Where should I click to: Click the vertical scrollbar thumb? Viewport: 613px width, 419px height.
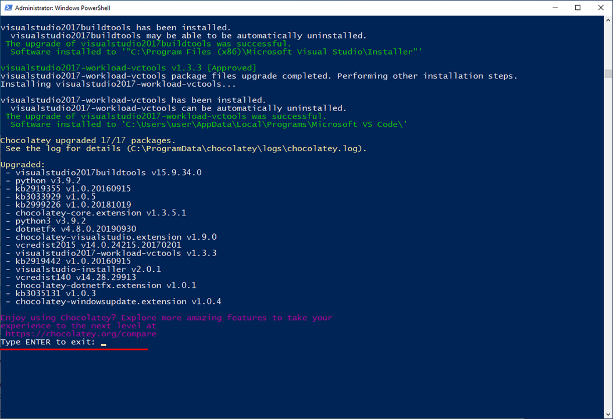[x=608, y=73]
